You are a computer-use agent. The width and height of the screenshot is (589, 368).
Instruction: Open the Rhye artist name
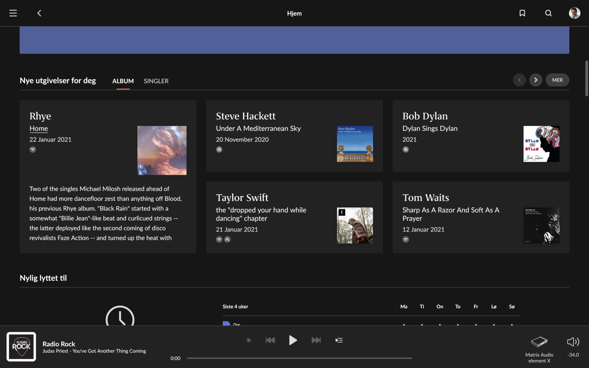(x=40, y=116)
